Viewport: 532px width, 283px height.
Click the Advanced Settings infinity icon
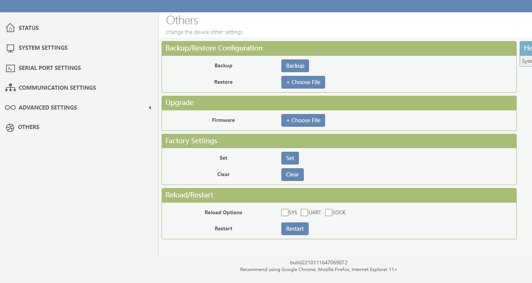point(10,108)
